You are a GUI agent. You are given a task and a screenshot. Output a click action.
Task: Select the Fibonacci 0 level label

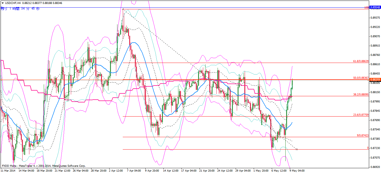click(368, 148)
